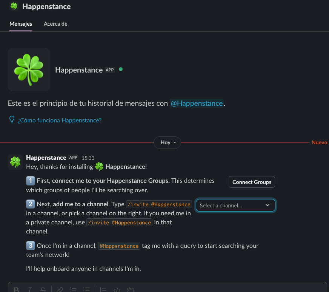Viewport: 329px width, 292px height.
Task: Click the green active status dot
Action: click(121, 69)
